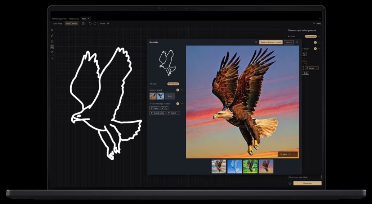
Task: Collapse the Content Board section in Portfolio
Action: point(182,90)
